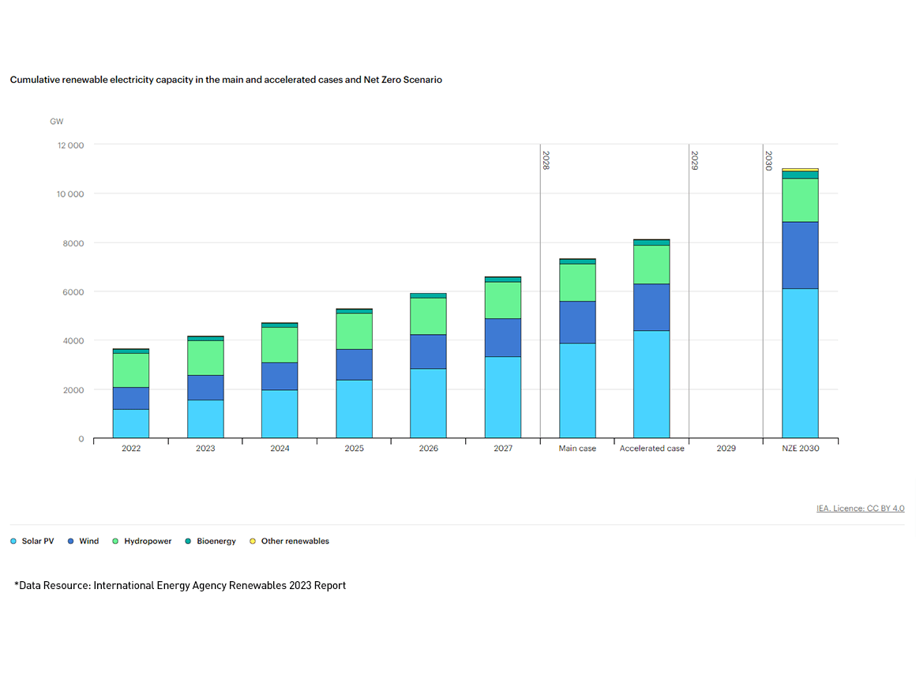Click the Bioenergy legend dot icon
This screenshot has height=687, width=916.
(x=186, y=541)
